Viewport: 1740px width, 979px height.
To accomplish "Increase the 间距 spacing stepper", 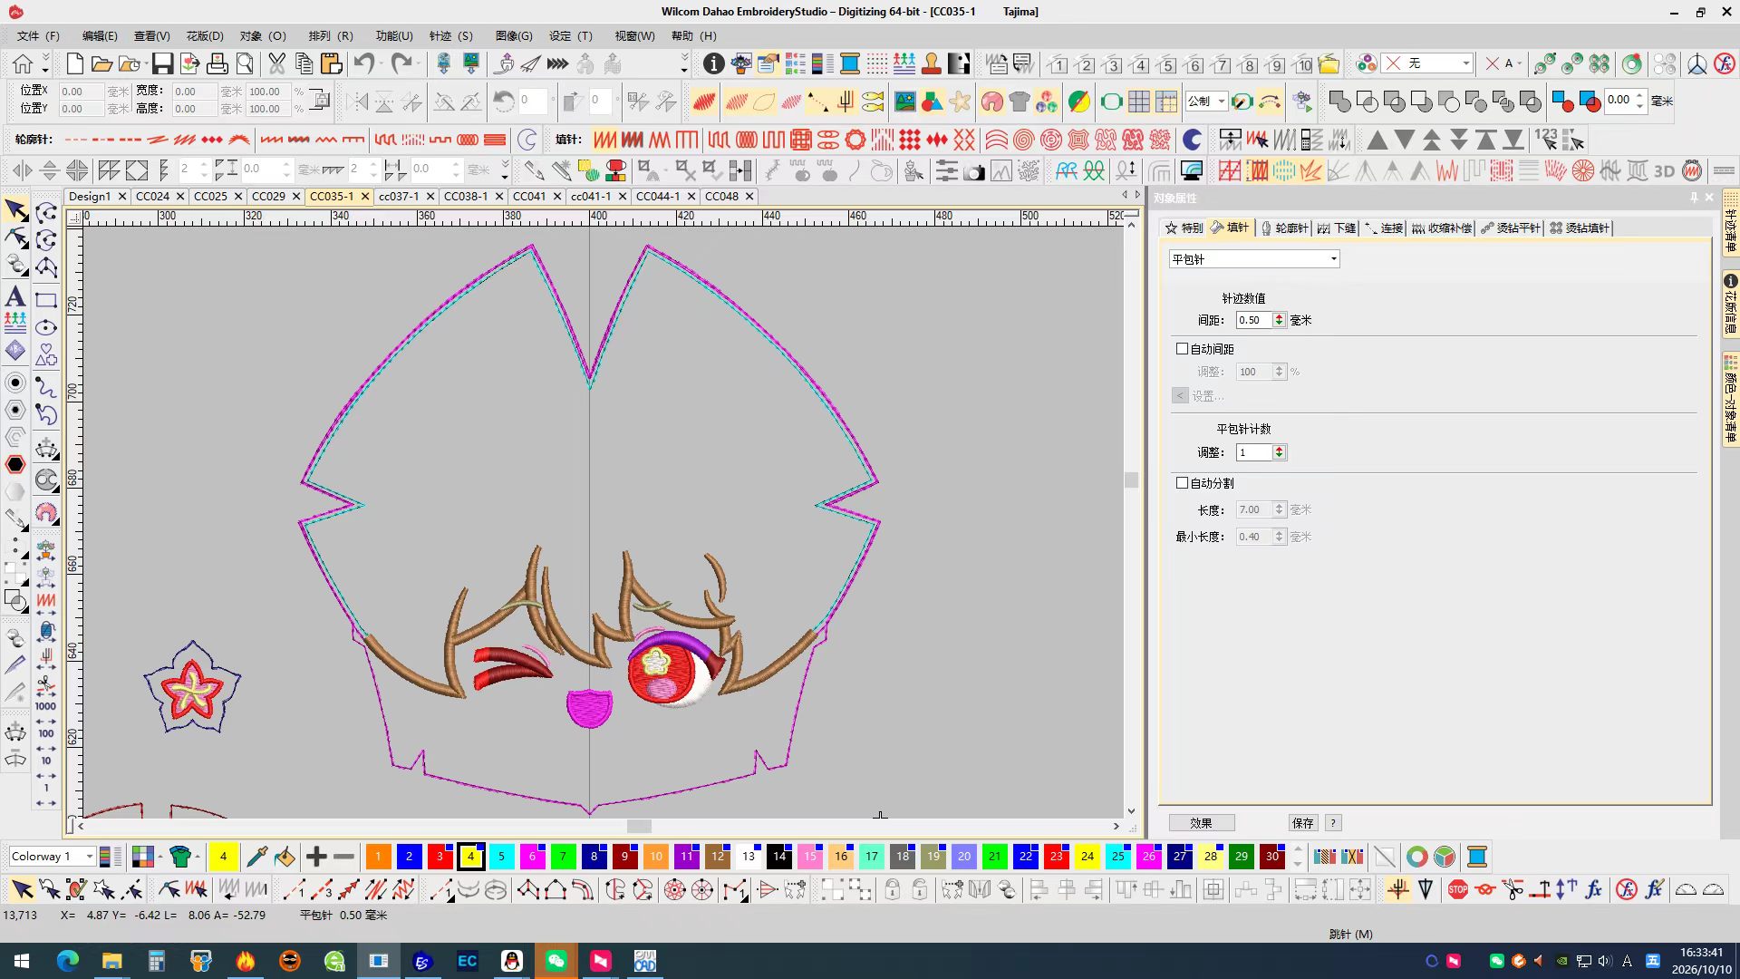I will 1279,316.
